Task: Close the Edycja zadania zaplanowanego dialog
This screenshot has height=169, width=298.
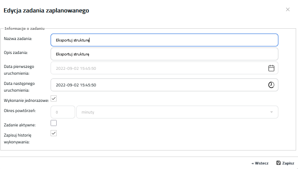Action: (288, 9)
